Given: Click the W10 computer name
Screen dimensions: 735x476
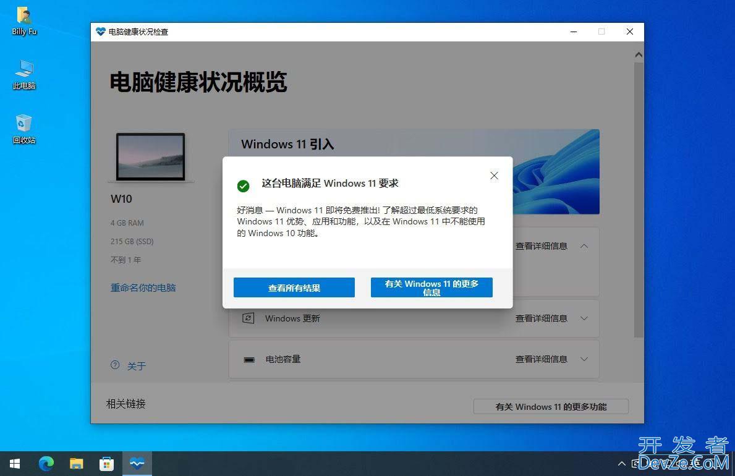Looking at the screenshot, I should click(121, 199).
